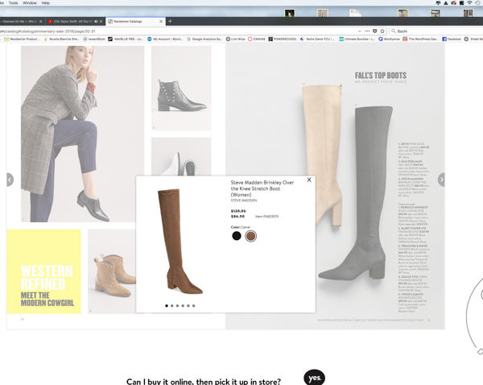Show the fifth boot image via dot

(188, 306)
